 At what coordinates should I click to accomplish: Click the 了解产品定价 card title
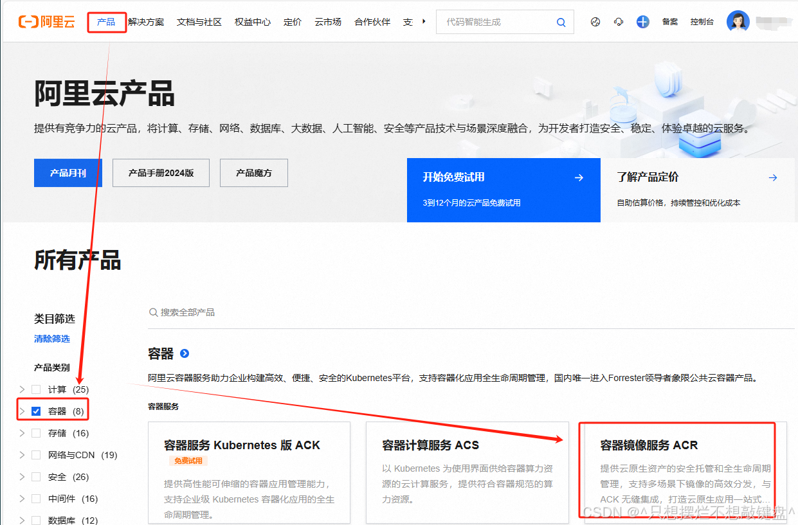[648, 177]
